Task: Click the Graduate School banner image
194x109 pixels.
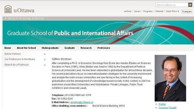Action: pos(98,33)
